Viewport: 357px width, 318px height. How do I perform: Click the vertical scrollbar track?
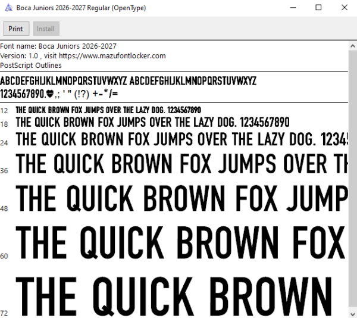353,180
